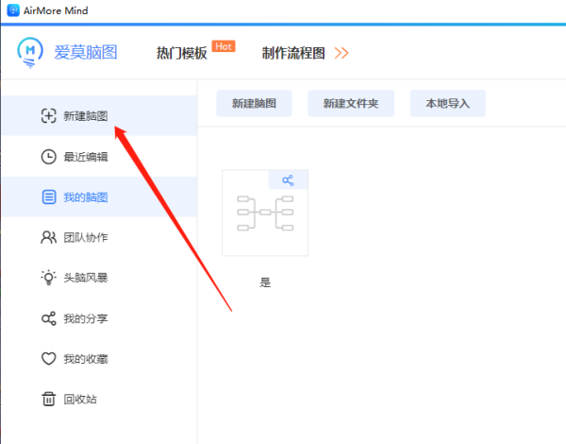The height and width of the screenshot is (444, 566).
Task: Click the 爱莫脑图 brand text
Action: click(86, 52)
